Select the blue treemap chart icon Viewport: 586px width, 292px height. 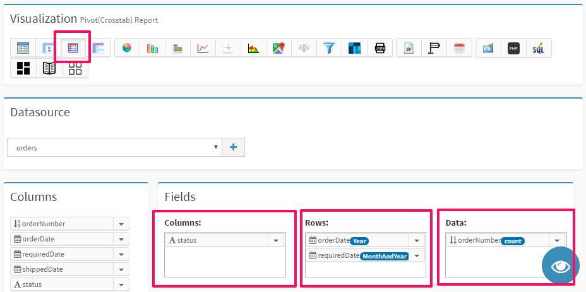click(x=354, y=48)
